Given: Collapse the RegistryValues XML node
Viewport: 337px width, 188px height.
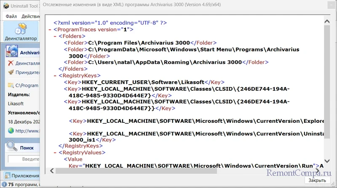Looking at the screenshot, I should (x=55, y=153).
